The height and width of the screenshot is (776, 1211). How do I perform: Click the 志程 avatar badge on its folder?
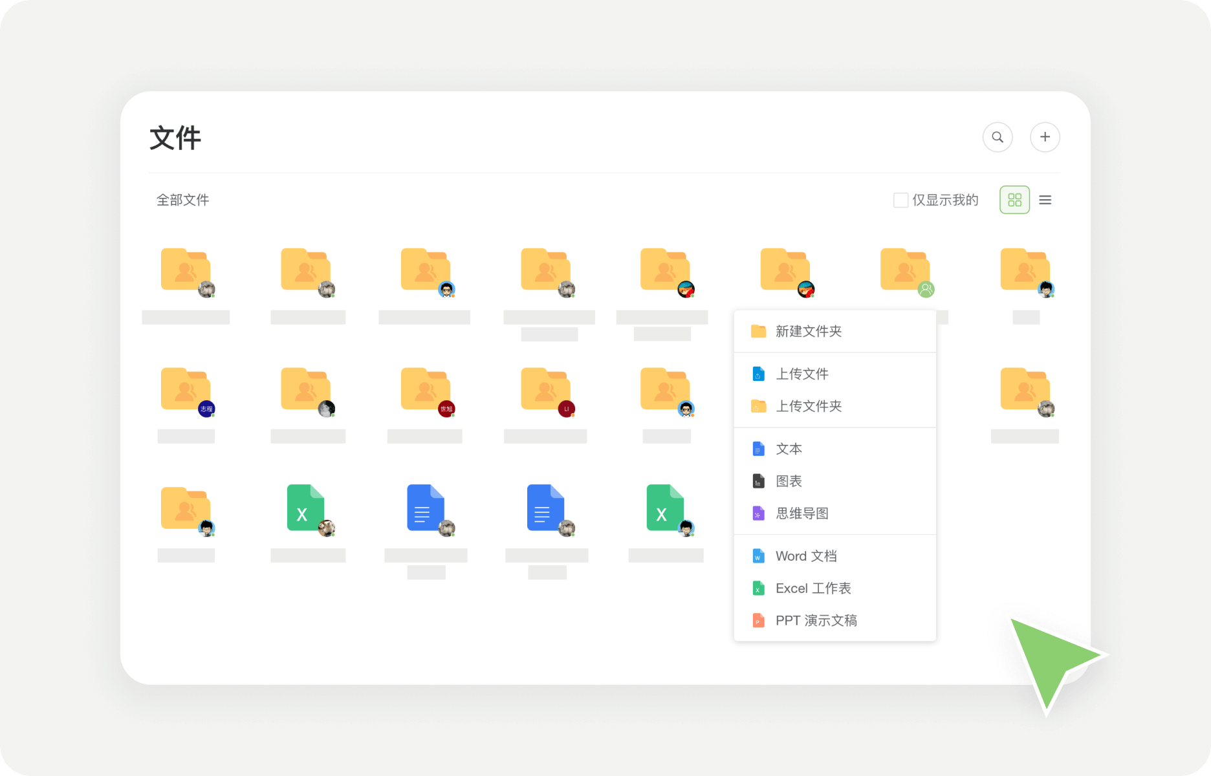[x=206, y=409]
